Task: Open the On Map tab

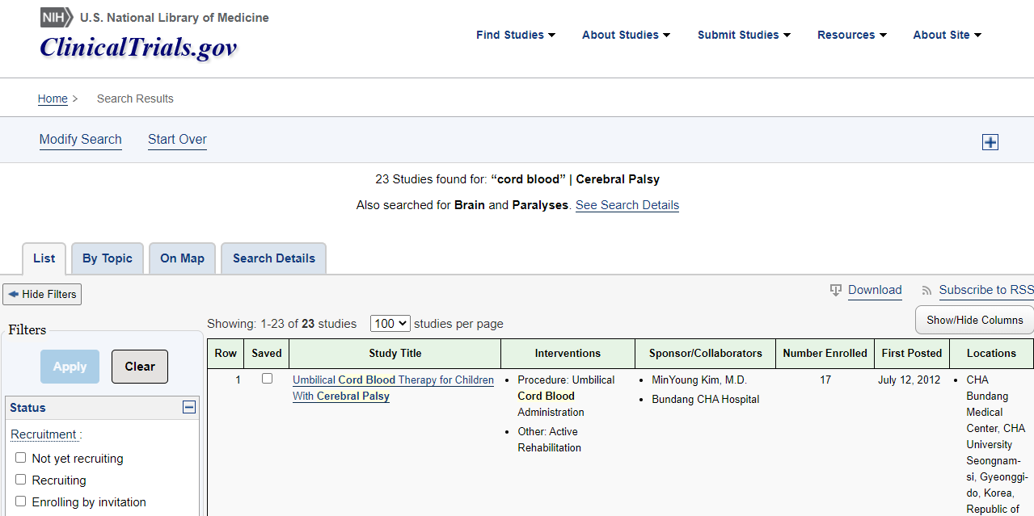Action: [x=182, y=258]
